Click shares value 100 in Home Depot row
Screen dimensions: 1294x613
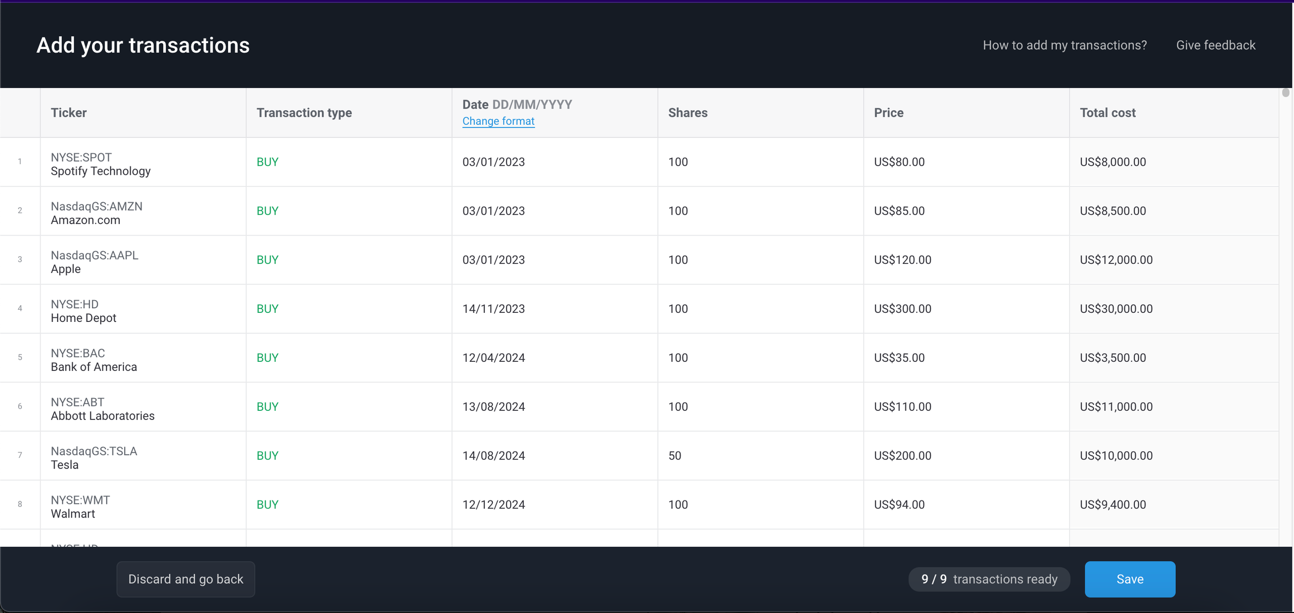pyautogui.click(x=761, y=309)
